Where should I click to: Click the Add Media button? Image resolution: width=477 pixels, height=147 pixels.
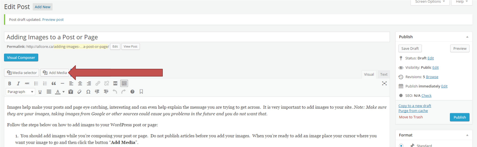[55, 73]
